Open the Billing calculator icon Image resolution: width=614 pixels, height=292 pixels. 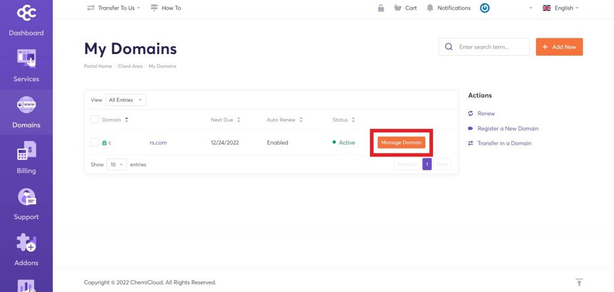pos(26,150)
